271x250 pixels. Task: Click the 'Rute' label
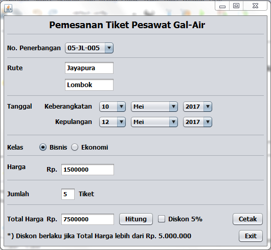point(15,68)
